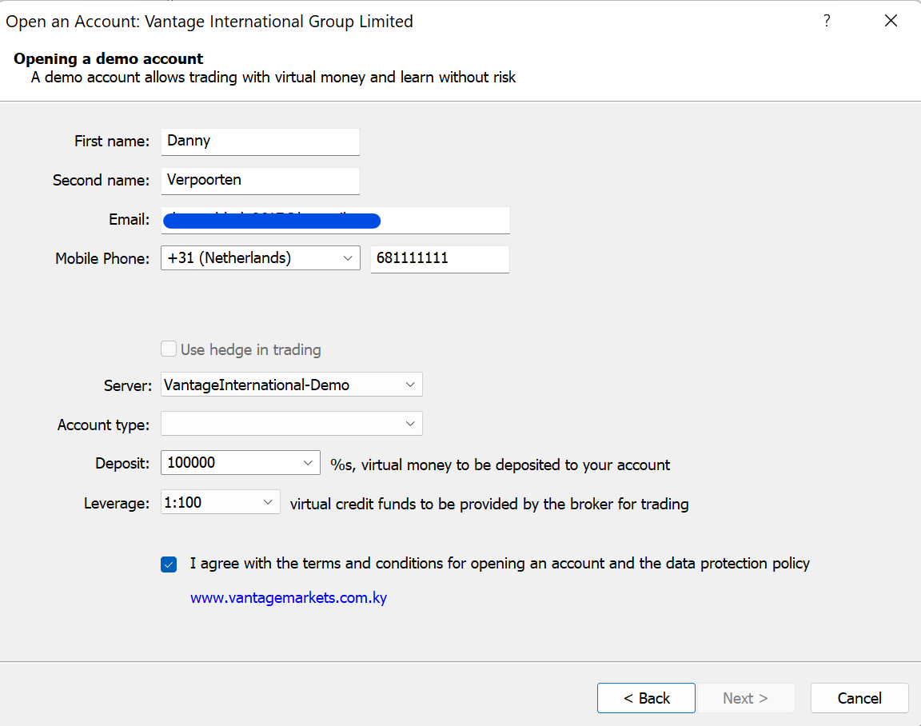Open the Deposit amount dropdown
Image resolution: width=921 pixels, height=726 pixels.
(x=307, y=462)
